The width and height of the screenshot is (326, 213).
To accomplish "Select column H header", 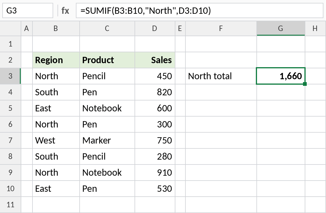I will (315, 28).
